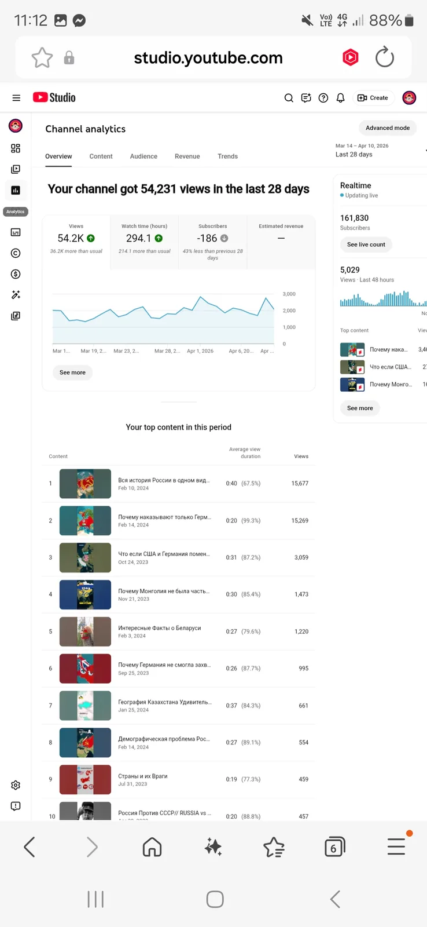Screen dimensions: 427x927
Task: Select the Analytics sidebar icon
Action: pyautogui.click(x=16, y=190)
